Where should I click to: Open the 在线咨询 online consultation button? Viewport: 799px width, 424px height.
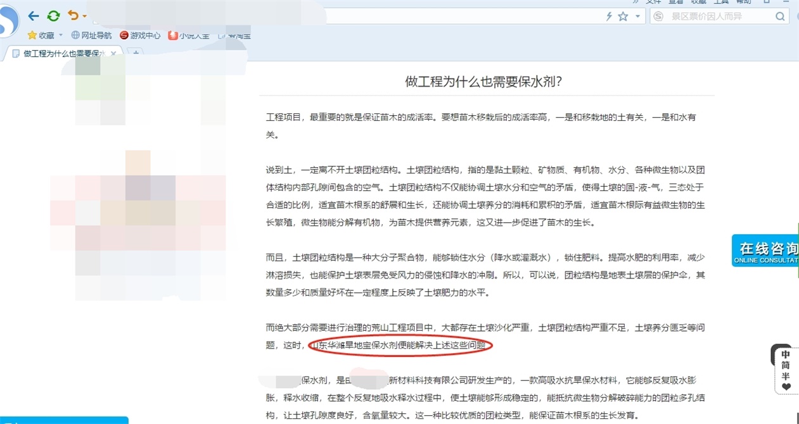pos(765,251)
